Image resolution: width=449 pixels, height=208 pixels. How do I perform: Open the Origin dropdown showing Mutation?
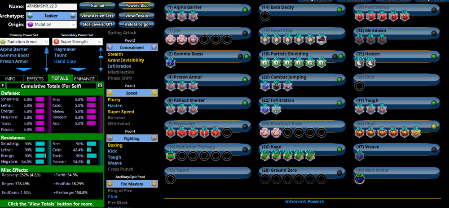pos(52,24)
